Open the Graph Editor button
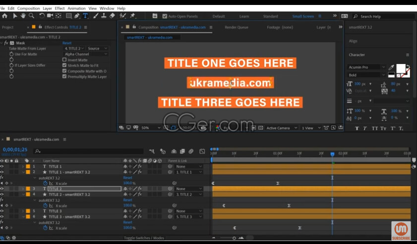The width and height of the screenshot is (417, 244). pos(202,151)
